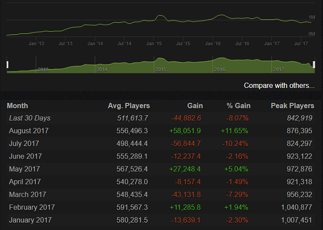Click the 2016 marker in the overview chart
This screenshot has height=230, width=323.
(x=219, y=70)
